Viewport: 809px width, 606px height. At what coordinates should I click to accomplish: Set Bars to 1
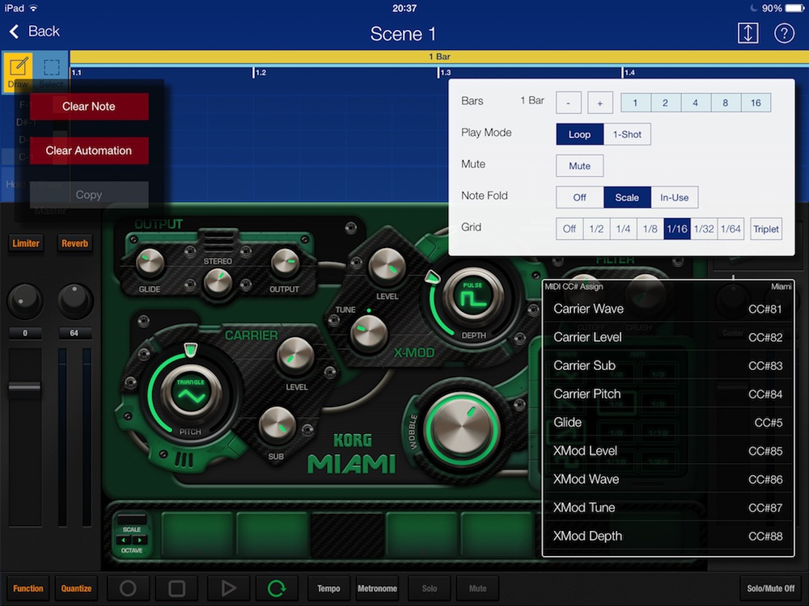pyautogui.click(x=636, y=103)
